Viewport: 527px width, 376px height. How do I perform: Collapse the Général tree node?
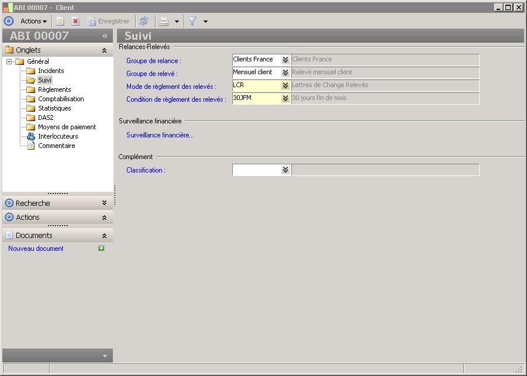click(9, 61)
